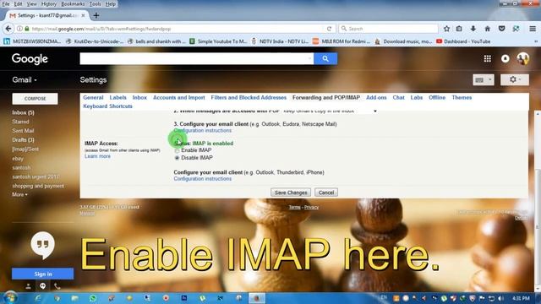This screenshot has height=304, width=541.
Task: Open the Labels settings tab
Action: tap(118, 98)
